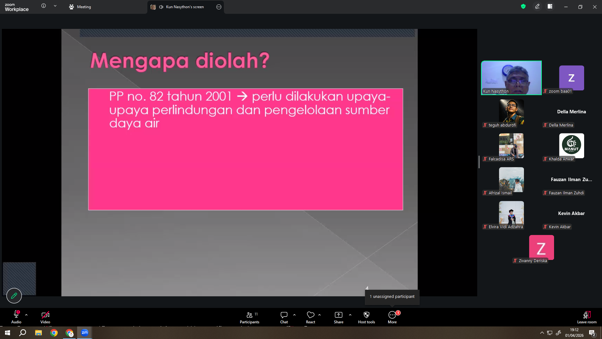Image resolution: width=602 pixels, height=339 pixels.
Task: Select Falcadisa ARS's participant tile
Action: point(511,146)
